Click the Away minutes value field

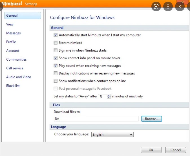(x=102, y=96)
